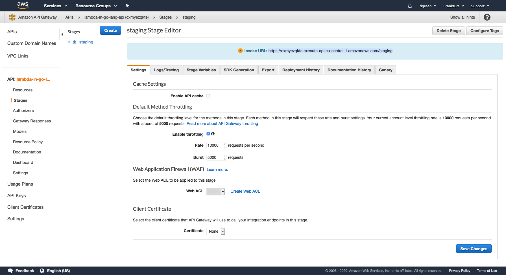Uncheck the Enable throttling checkbox
The image size is (506, 275).
point(208,134)
